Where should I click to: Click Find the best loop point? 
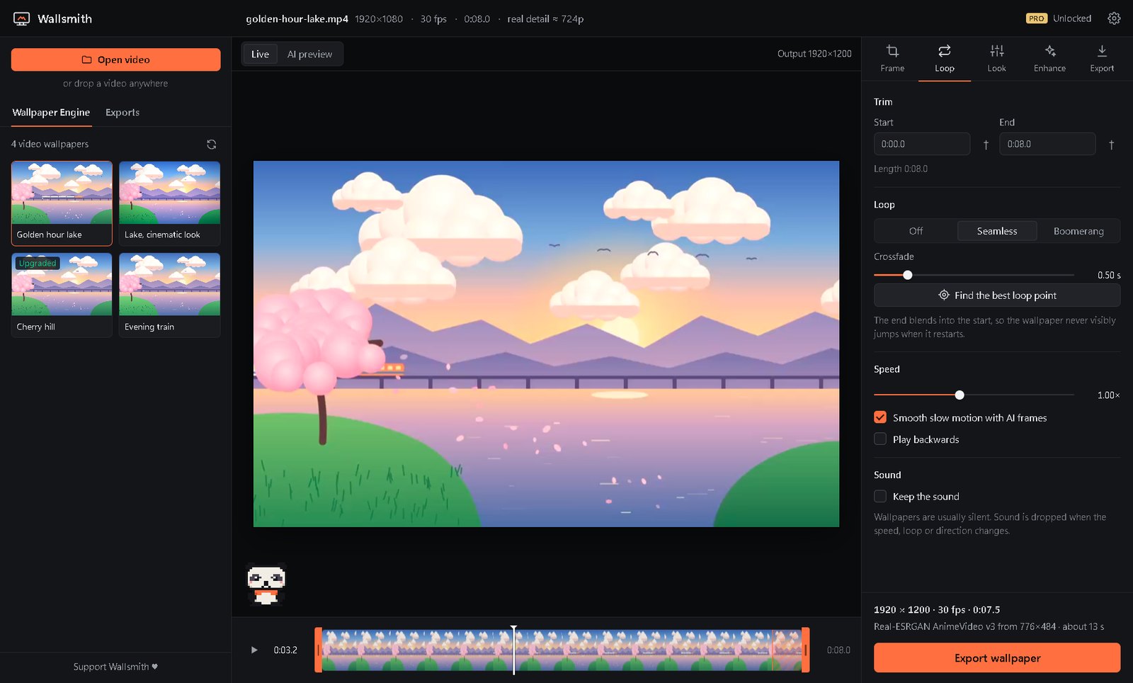click(x=997, y=295)
